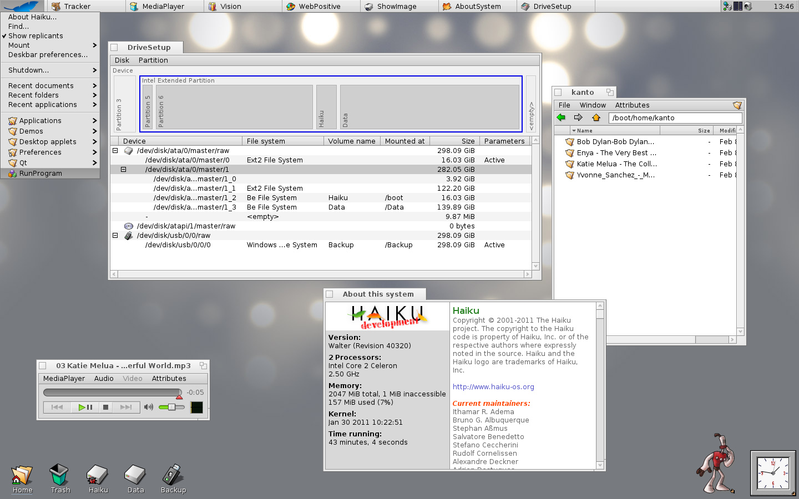Viewport: 799px width, 499px height.
Task: Switch to Tracker in the Deskbar
Action: pyautogui.click(x=86, y=6)
